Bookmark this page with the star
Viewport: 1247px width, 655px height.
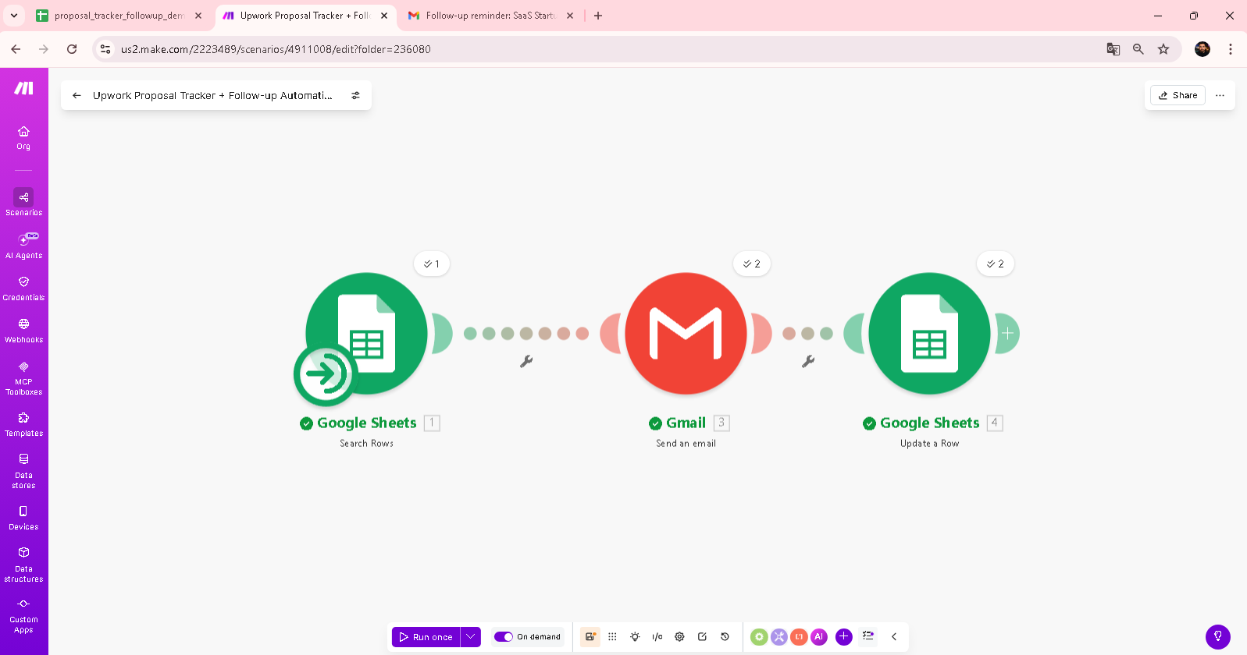click(x=1163, y=49)
